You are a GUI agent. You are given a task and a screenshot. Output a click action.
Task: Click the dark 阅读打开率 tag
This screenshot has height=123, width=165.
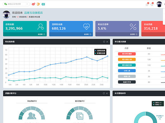coord(127,82)
